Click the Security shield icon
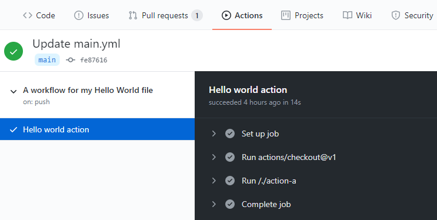The image size is (437, 220). 395,15
